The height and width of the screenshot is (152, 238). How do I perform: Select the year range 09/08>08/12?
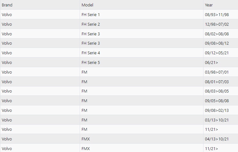coord(217,43)
